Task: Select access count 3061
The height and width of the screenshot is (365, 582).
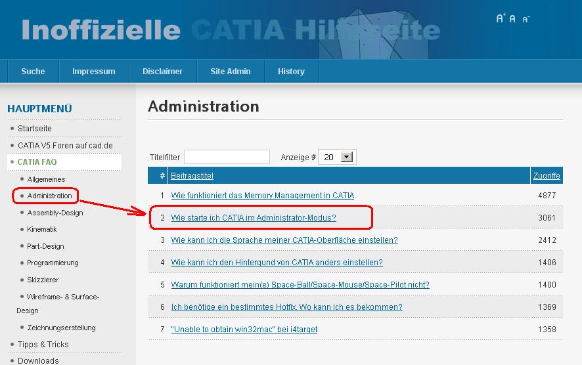Action: tap(547, 218)
